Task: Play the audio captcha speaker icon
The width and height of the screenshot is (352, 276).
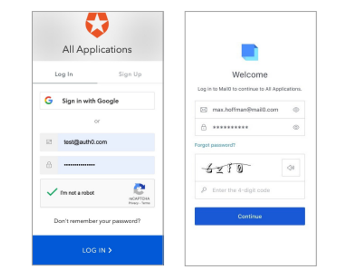Action: click(x=291, y=168)
